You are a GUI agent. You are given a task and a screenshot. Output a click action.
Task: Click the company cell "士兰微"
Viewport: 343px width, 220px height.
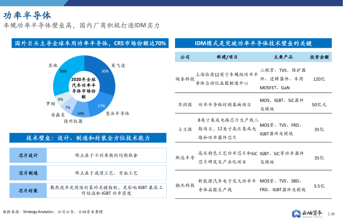click(x=185, y=129)
